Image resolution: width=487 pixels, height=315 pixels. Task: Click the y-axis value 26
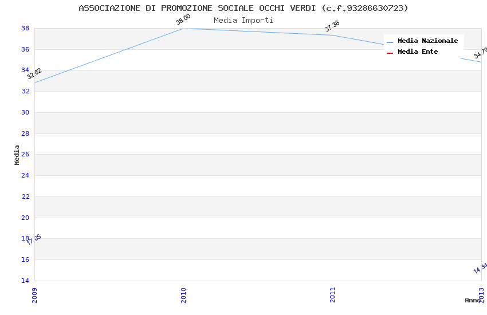(25, 154)
